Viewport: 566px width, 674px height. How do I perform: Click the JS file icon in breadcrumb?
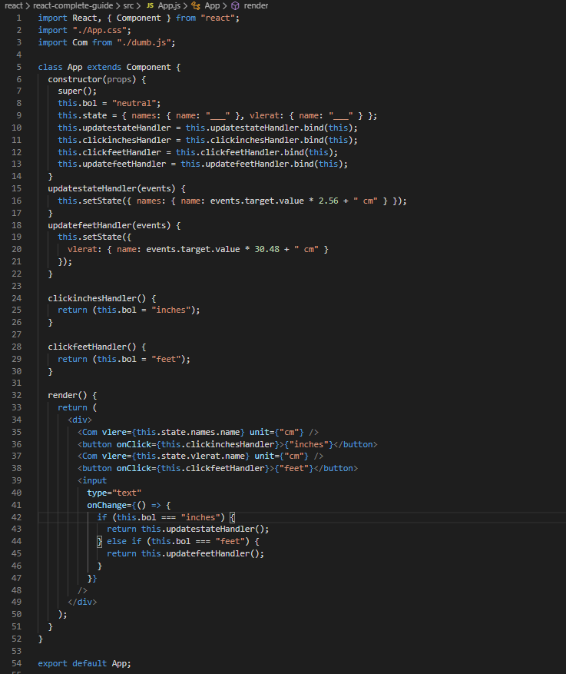[x=150, y=5]
